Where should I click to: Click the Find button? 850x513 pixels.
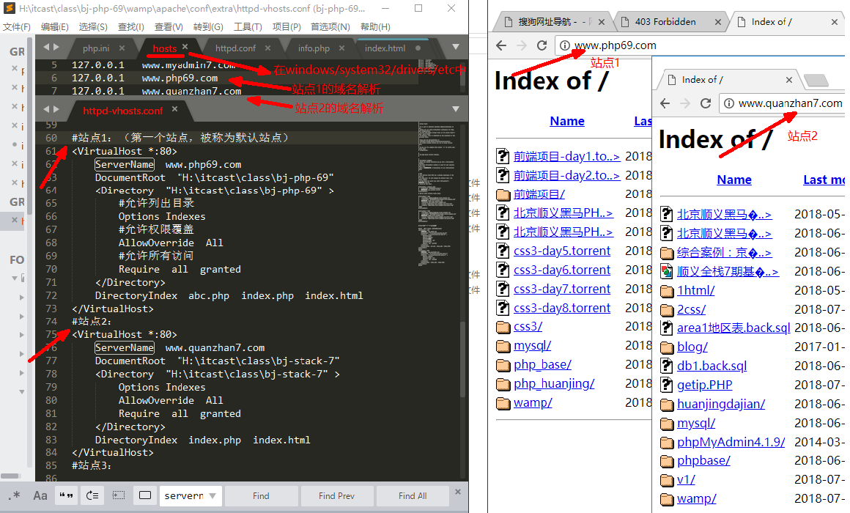261,495
